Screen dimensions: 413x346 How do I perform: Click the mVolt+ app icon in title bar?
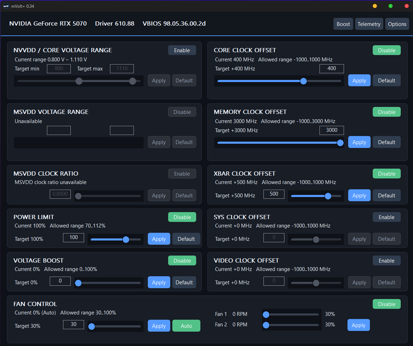[6, 6]
